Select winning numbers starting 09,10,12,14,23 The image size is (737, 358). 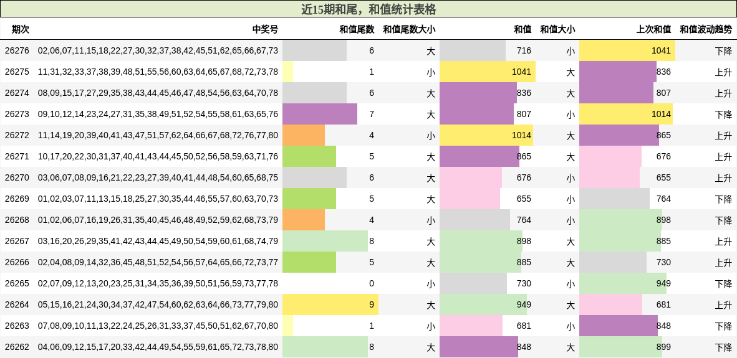point(158,114)
